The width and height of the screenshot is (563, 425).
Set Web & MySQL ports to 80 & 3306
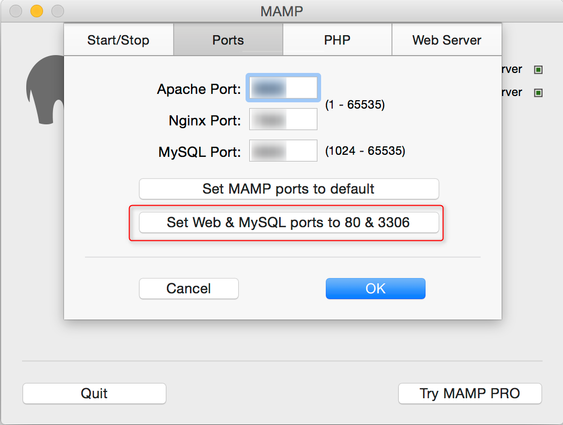pyautogui.click(x=289, y=222)
